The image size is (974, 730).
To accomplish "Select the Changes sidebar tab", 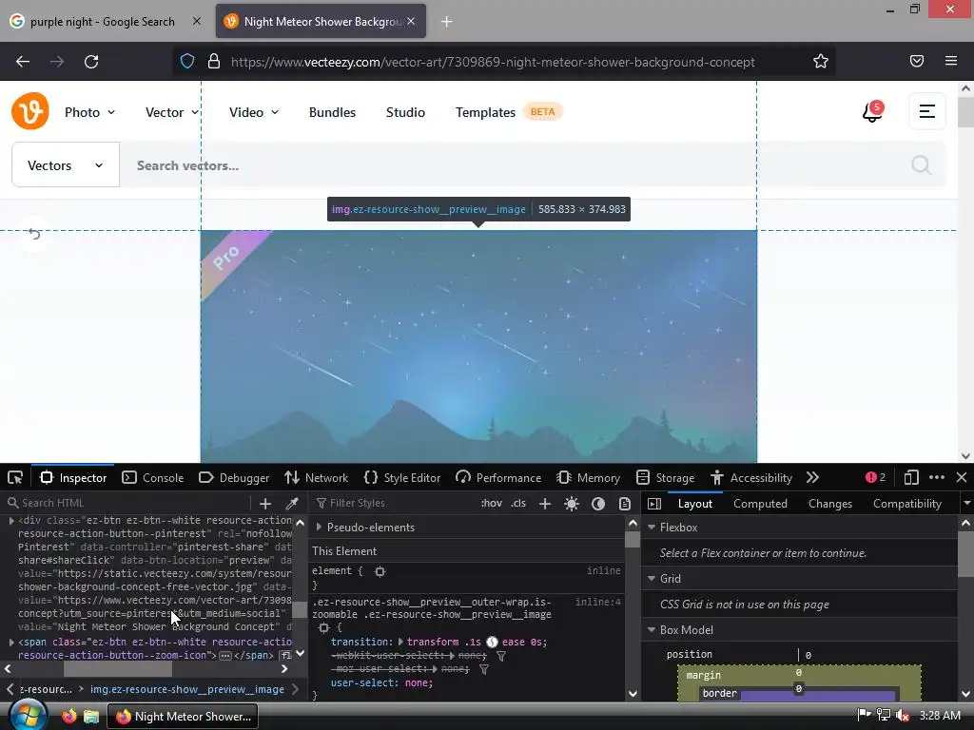I will (829, 504).
